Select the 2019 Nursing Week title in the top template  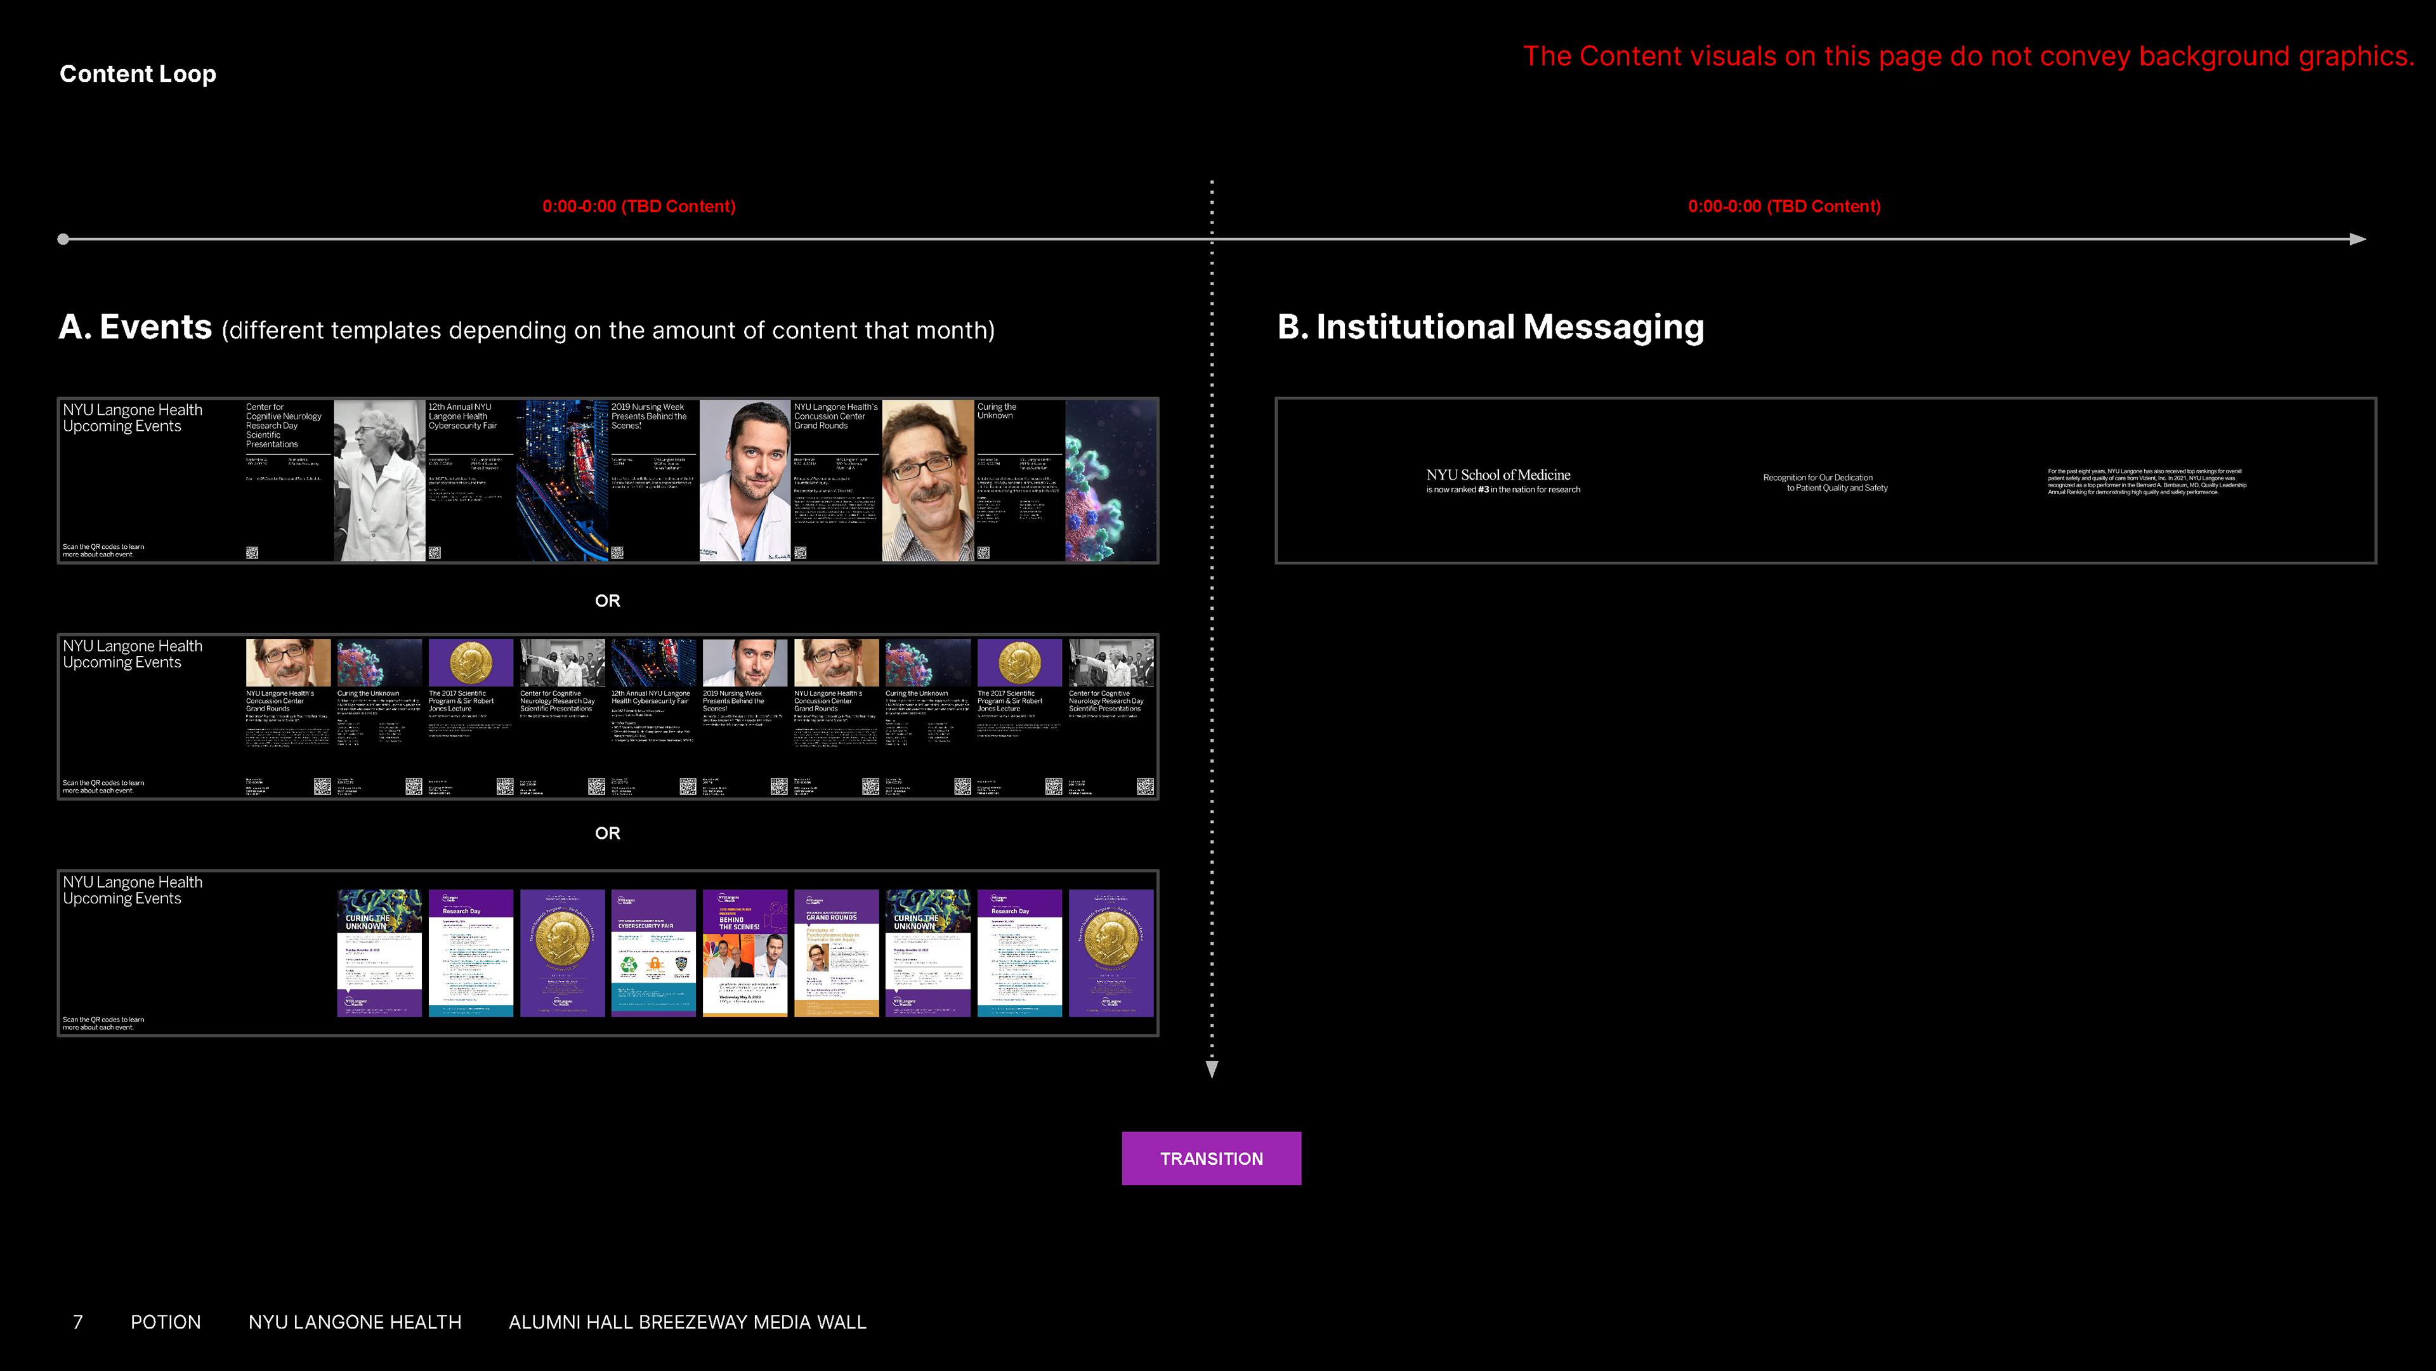[649, 416]
